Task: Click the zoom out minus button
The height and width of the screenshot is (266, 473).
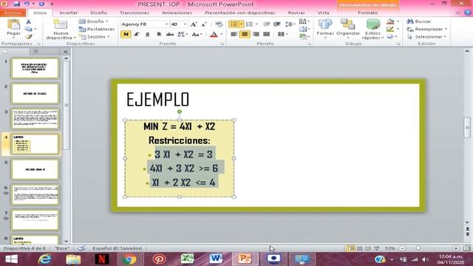Action: (402, 248)
